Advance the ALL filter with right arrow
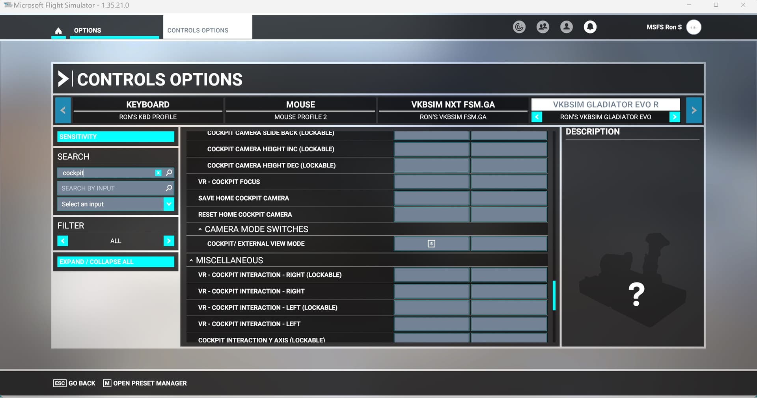Image resolution: width=757 pixels, height=398 pixels. click(169, 241)
